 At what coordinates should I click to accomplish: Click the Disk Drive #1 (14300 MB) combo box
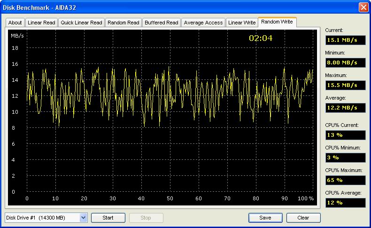pos(46,218)
